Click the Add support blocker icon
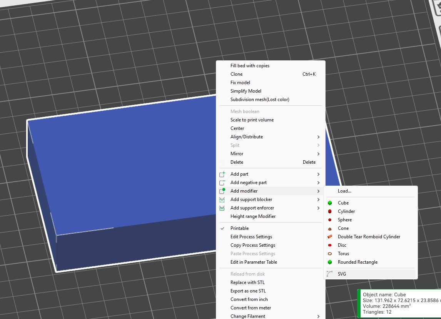 (222, 199)
